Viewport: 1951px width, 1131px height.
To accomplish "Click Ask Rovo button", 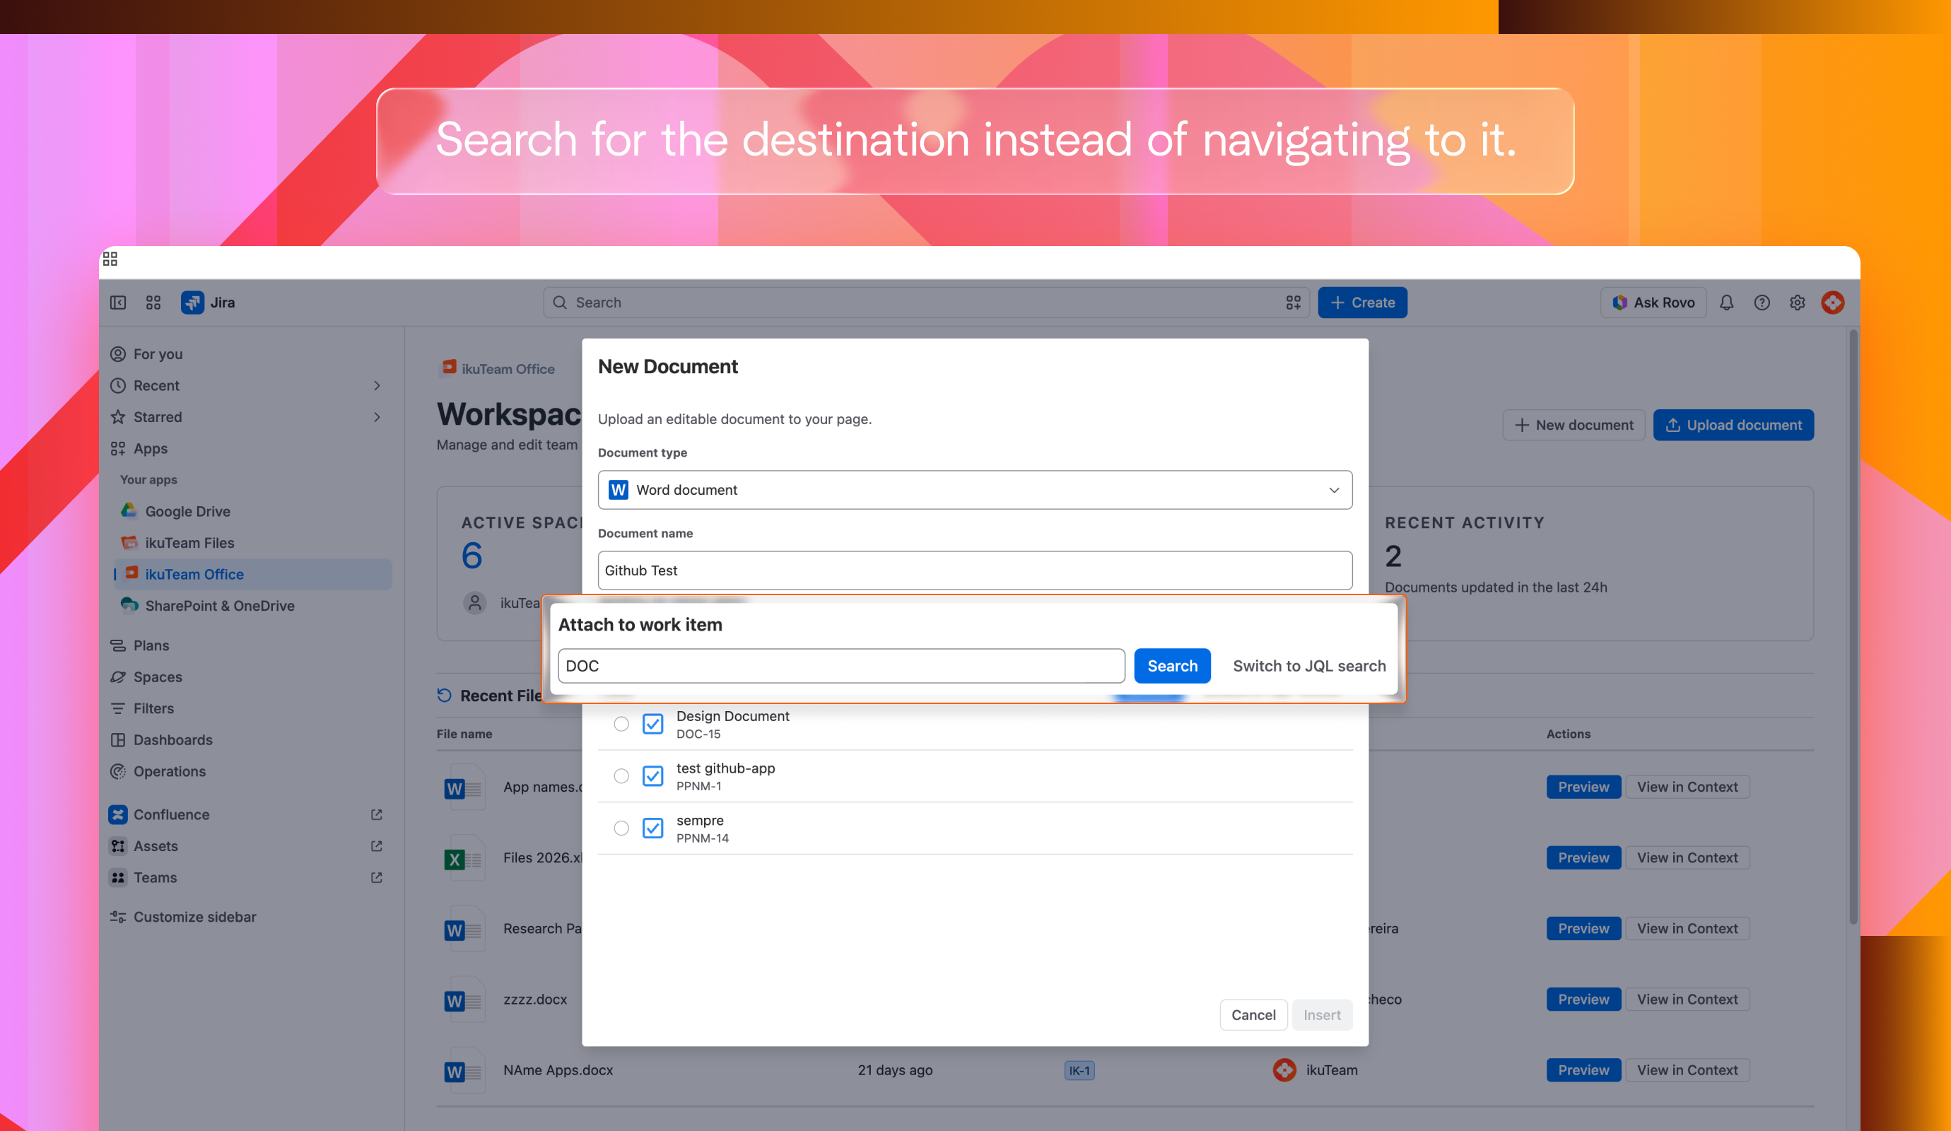I will 1653,303.
